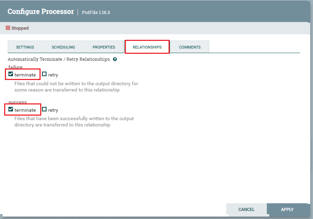Click the red Stopped status indicator
Viewport: 313px width, 219px height.
coord(8,28)
